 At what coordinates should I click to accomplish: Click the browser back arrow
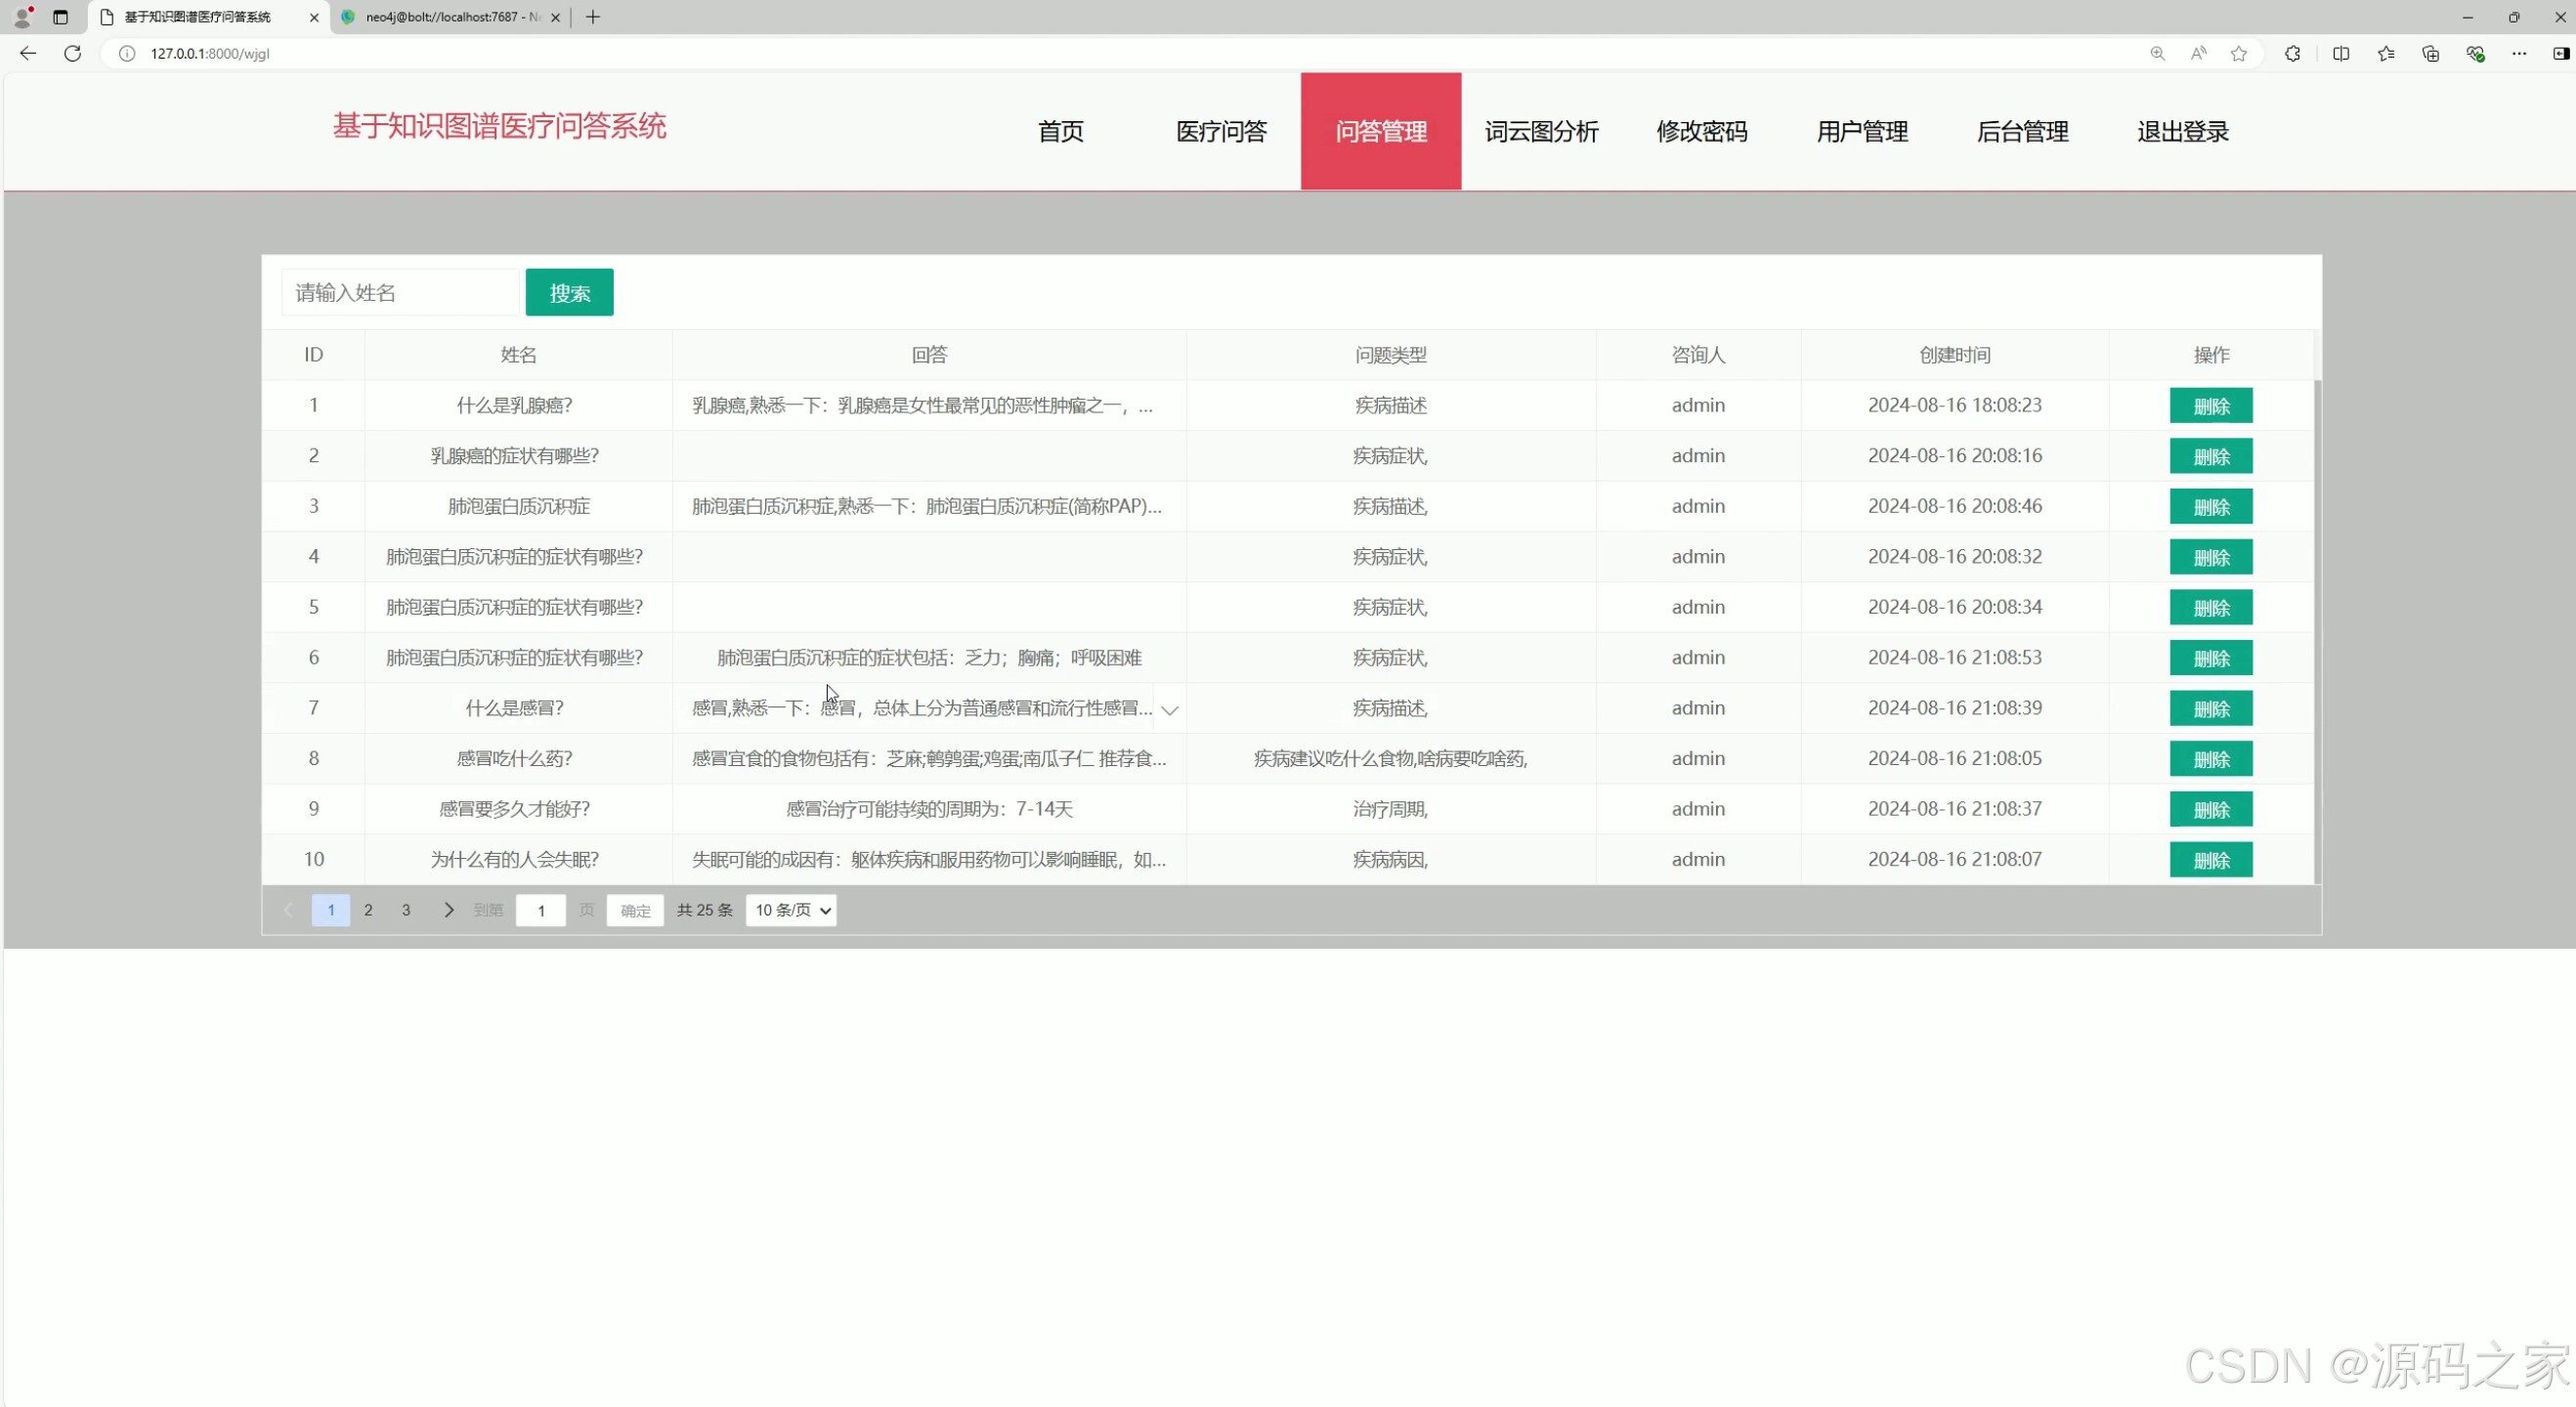pos(28,54)
